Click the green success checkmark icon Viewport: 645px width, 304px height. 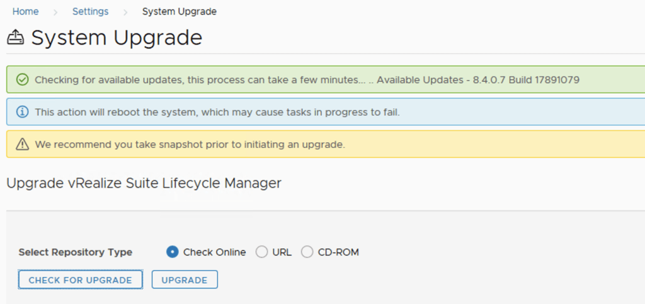22,80
